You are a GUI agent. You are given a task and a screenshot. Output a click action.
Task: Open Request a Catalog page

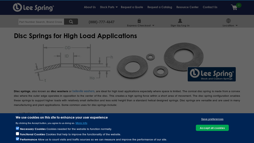[x=160, y=7]
